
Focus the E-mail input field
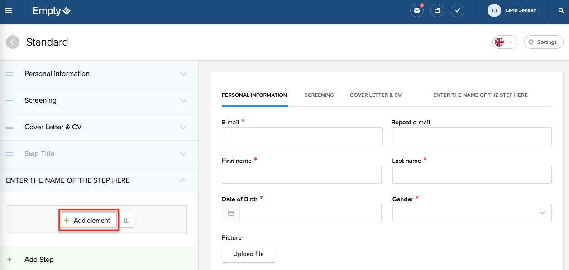pyautogui.click(x=302, y=136)
